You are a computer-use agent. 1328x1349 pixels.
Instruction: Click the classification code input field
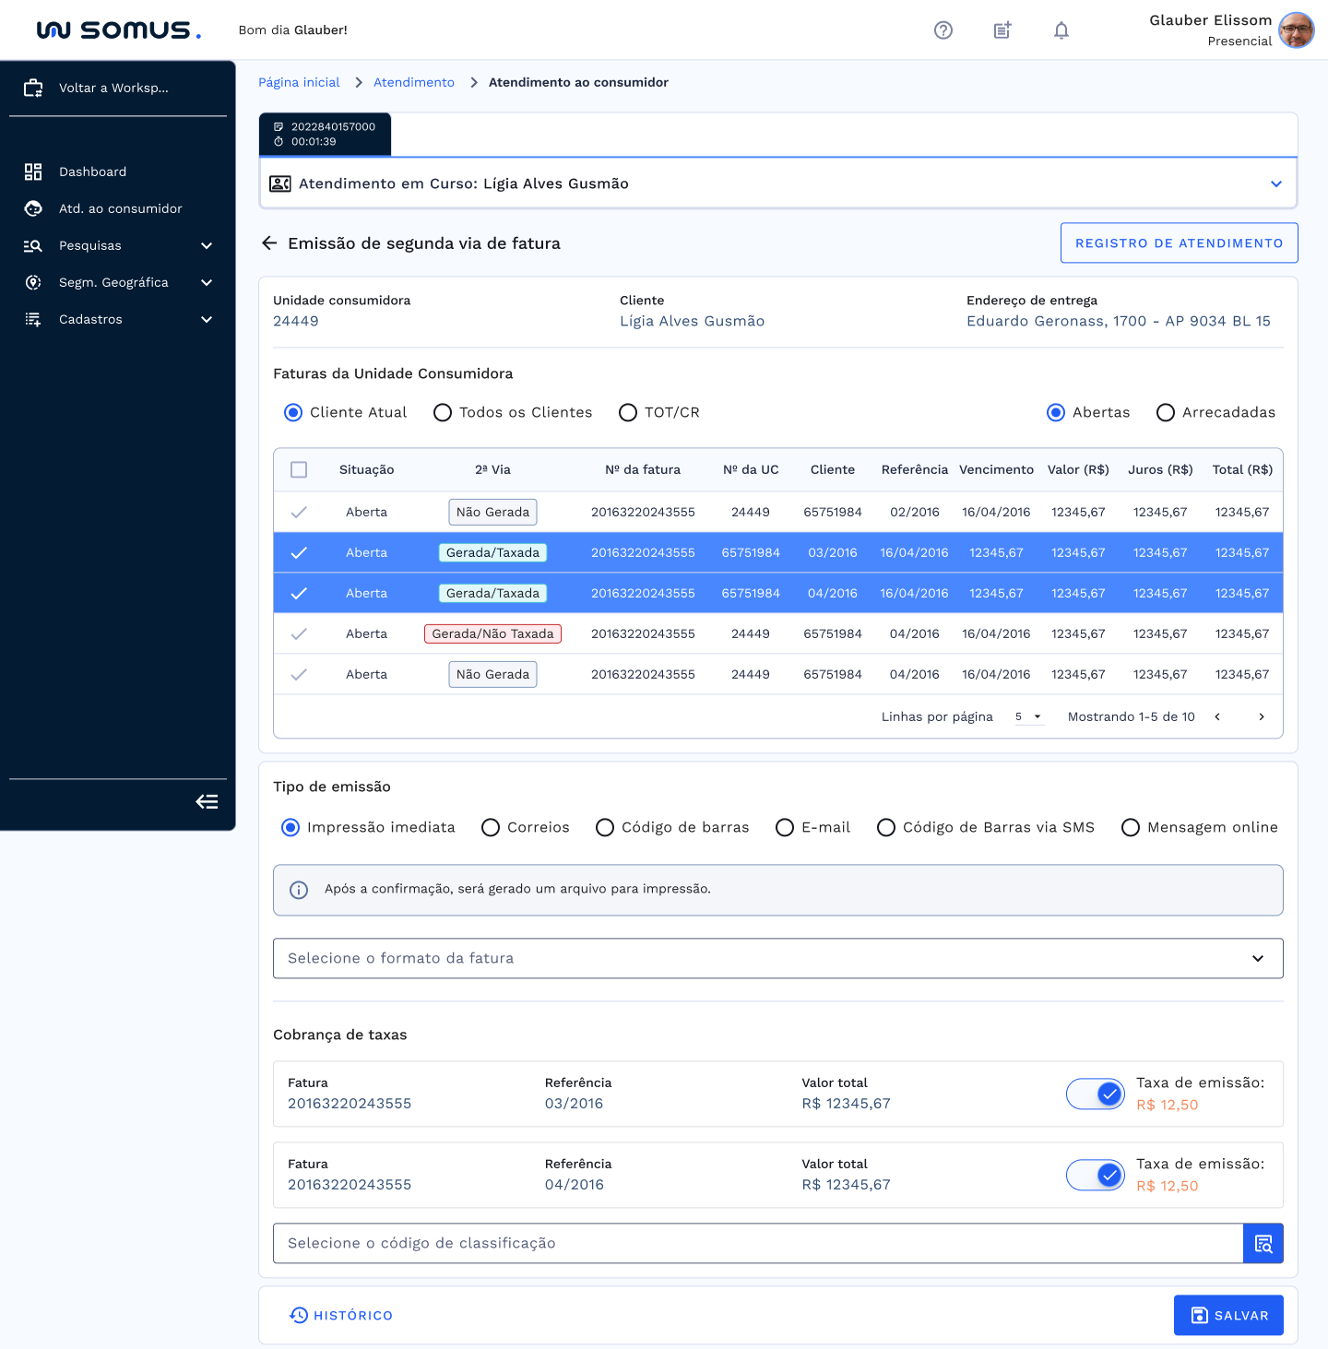click(x=757, y=1244)
